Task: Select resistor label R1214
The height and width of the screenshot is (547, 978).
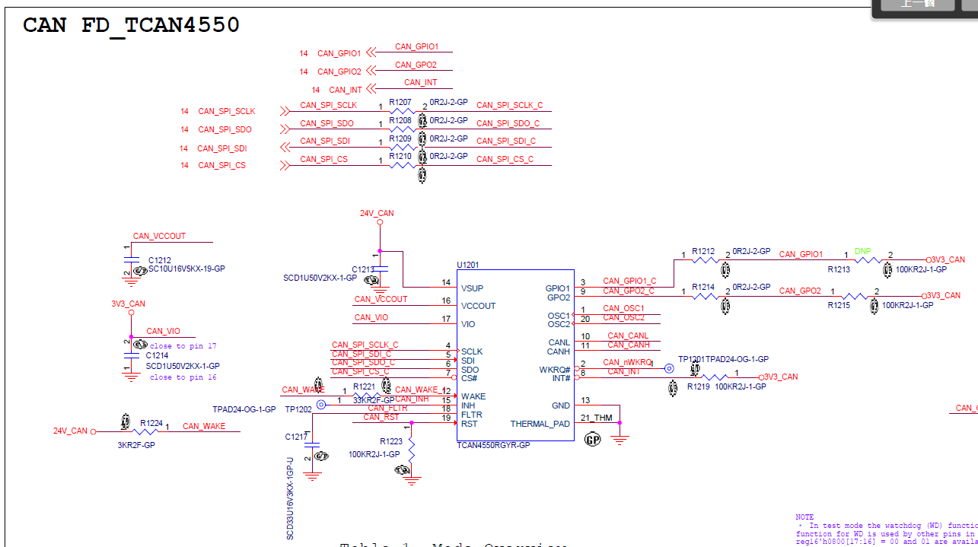Action: [x=703, y=288]
